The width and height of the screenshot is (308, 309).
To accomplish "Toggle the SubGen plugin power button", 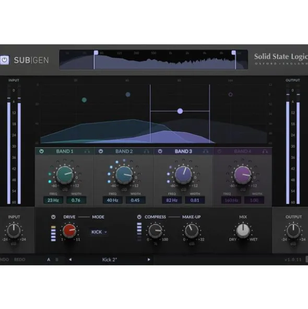I will click(5, 60).
